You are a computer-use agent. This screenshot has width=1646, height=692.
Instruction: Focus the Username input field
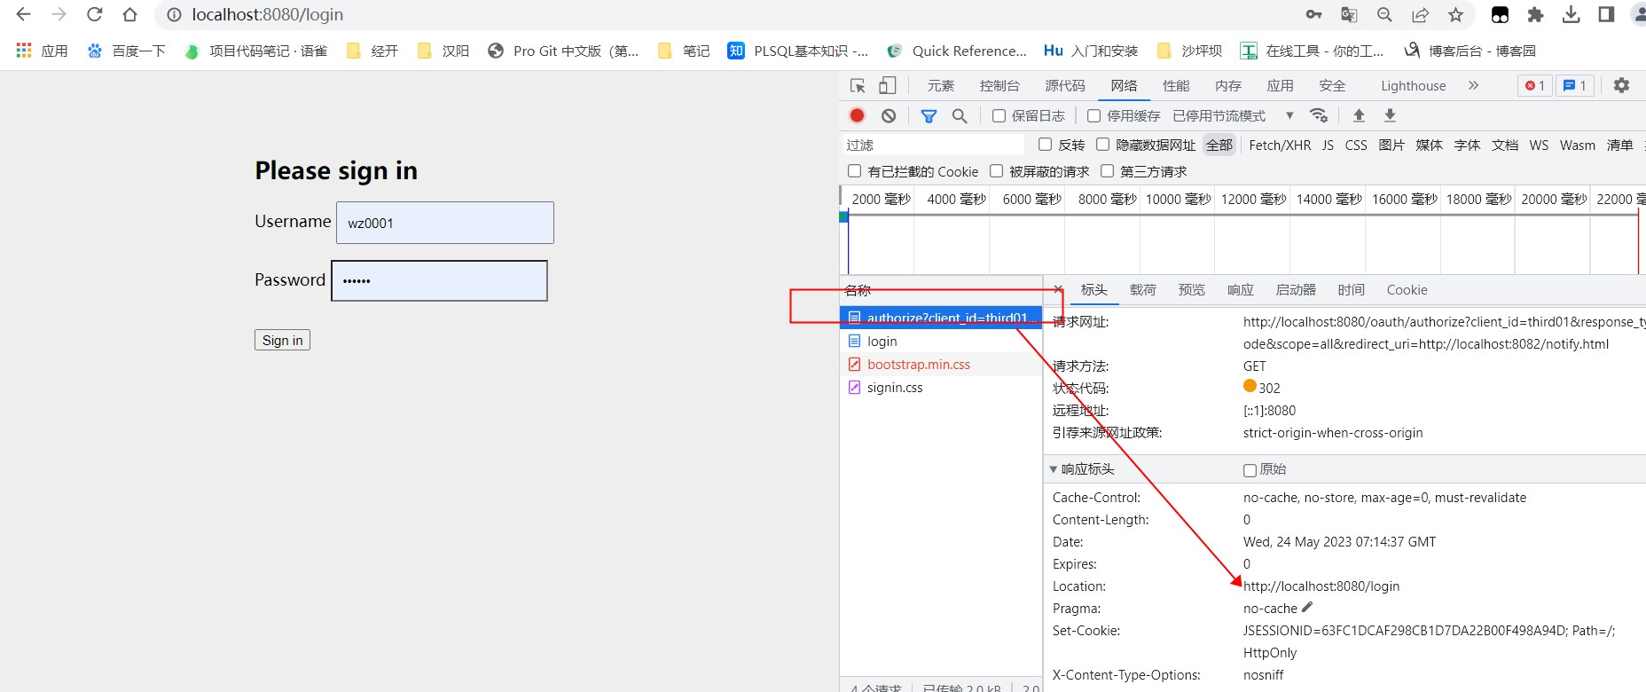click(x=444, y=223)
